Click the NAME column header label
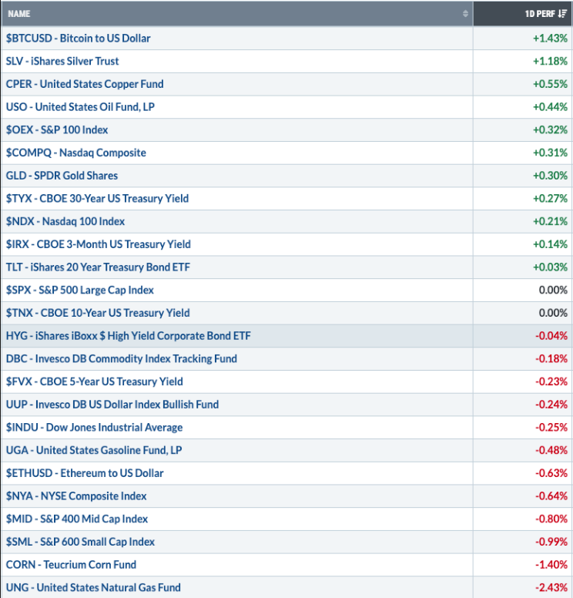This screenshot has height=598, width=573. coord(19,14)
